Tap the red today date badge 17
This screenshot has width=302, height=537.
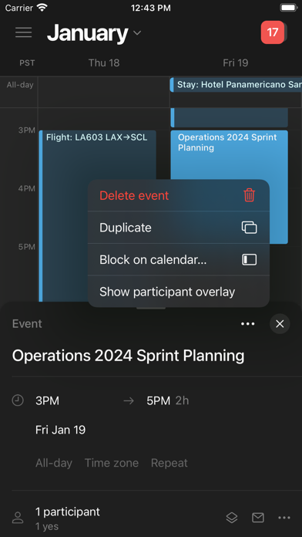tap(273, 32)
